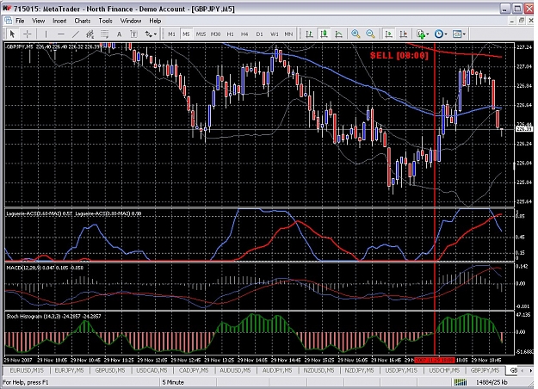
Task: Zoom in on the chart
Action: click(x=356, y=34)
